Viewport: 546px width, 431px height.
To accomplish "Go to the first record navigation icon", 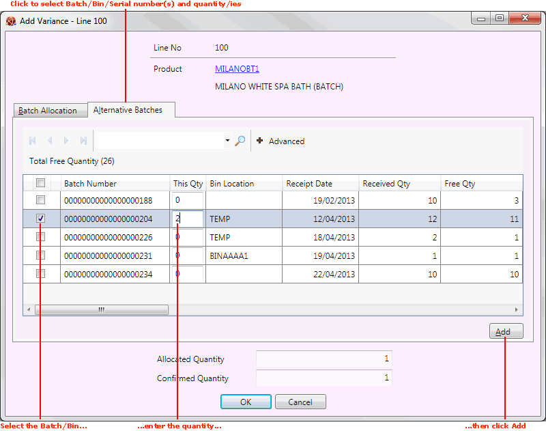I will 33,141.
